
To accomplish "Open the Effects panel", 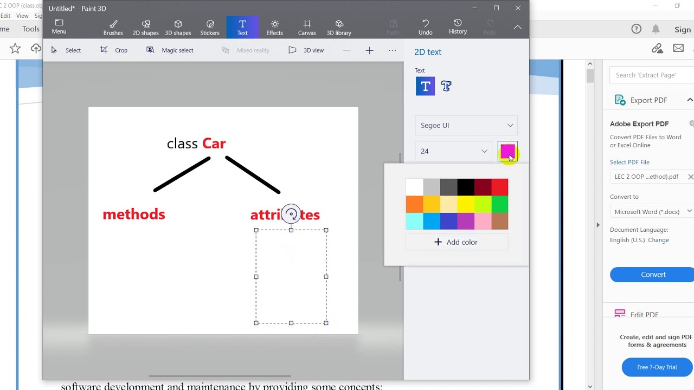I will pos(274,27).
